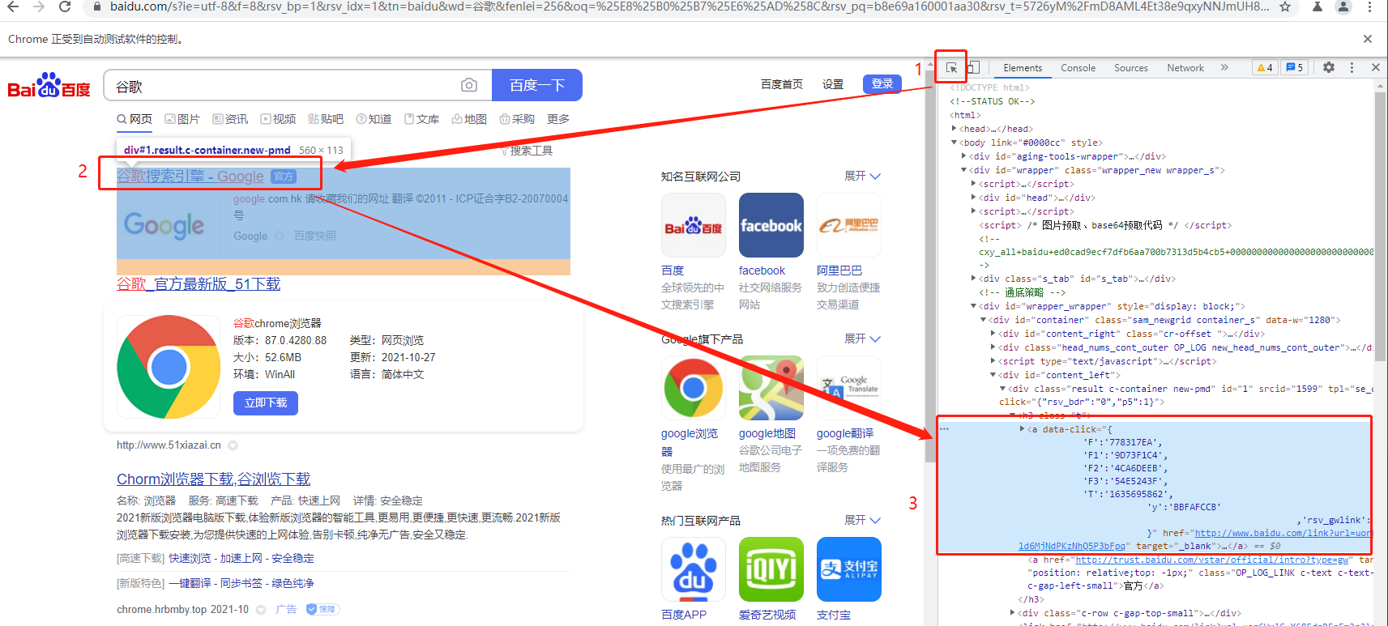
Task: Bookmark this page star icon
Action: (x=1285, y=7)
